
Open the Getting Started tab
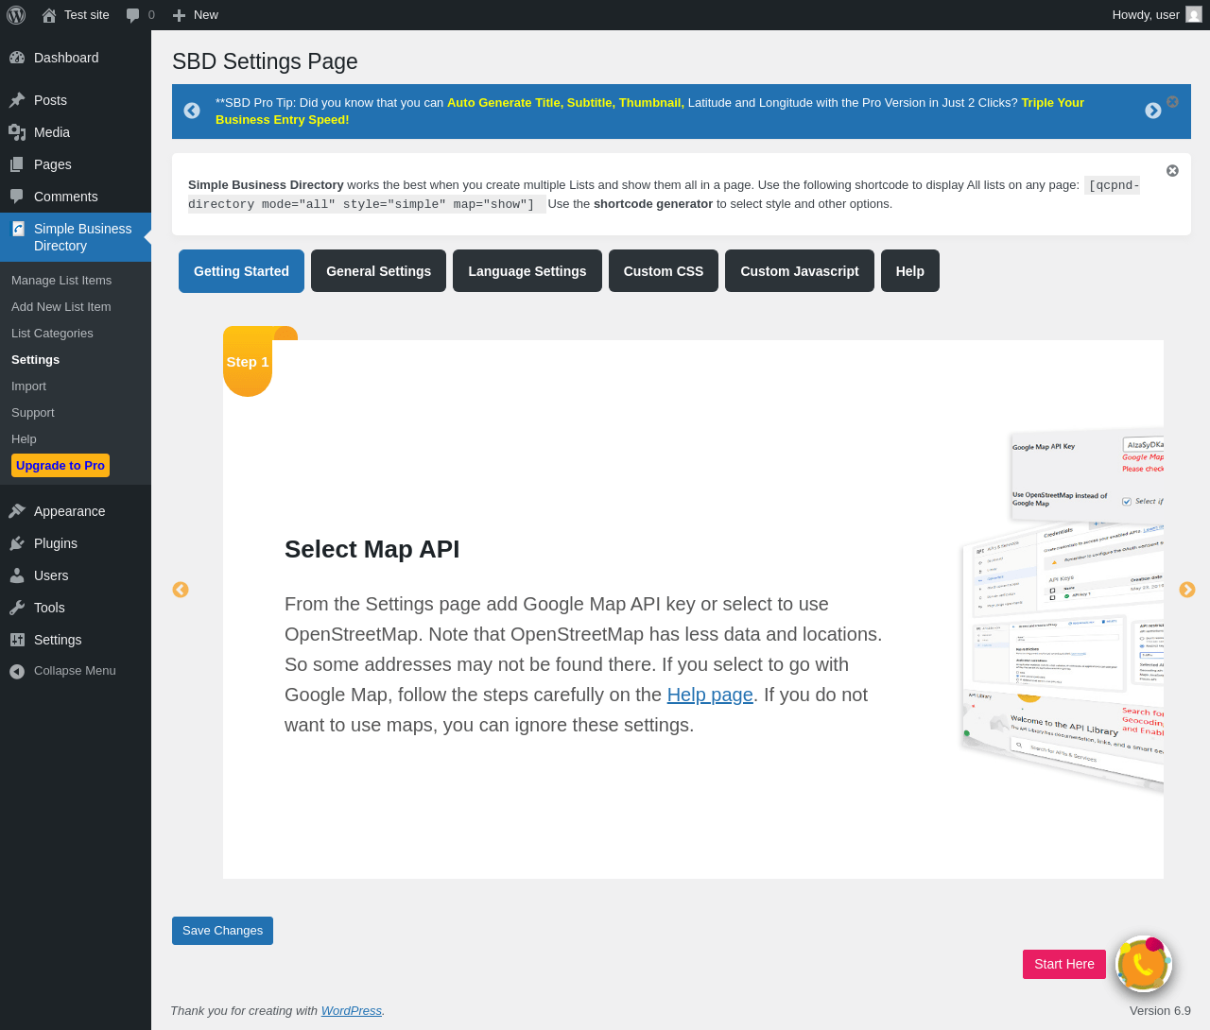[x=241, y=271]
